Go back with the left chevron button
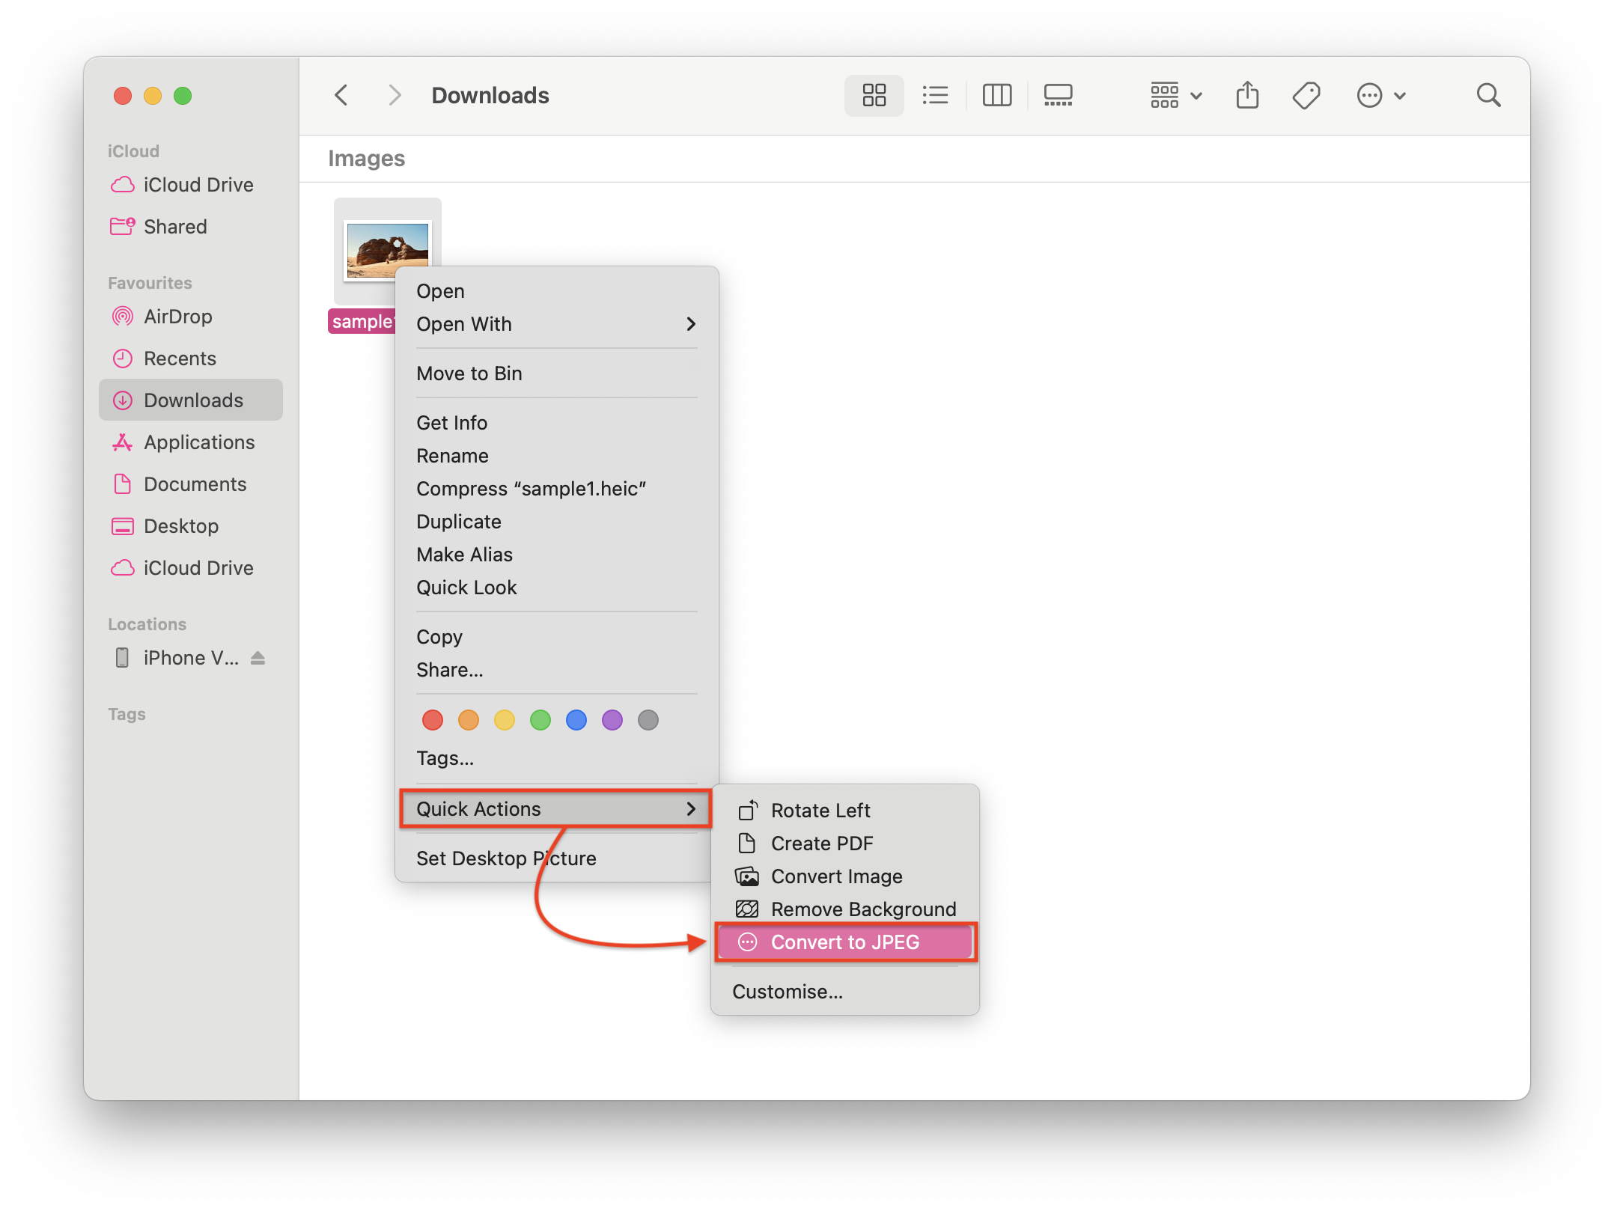Viewport: 1614px width, 1211px height. click(x=341, y=96)
